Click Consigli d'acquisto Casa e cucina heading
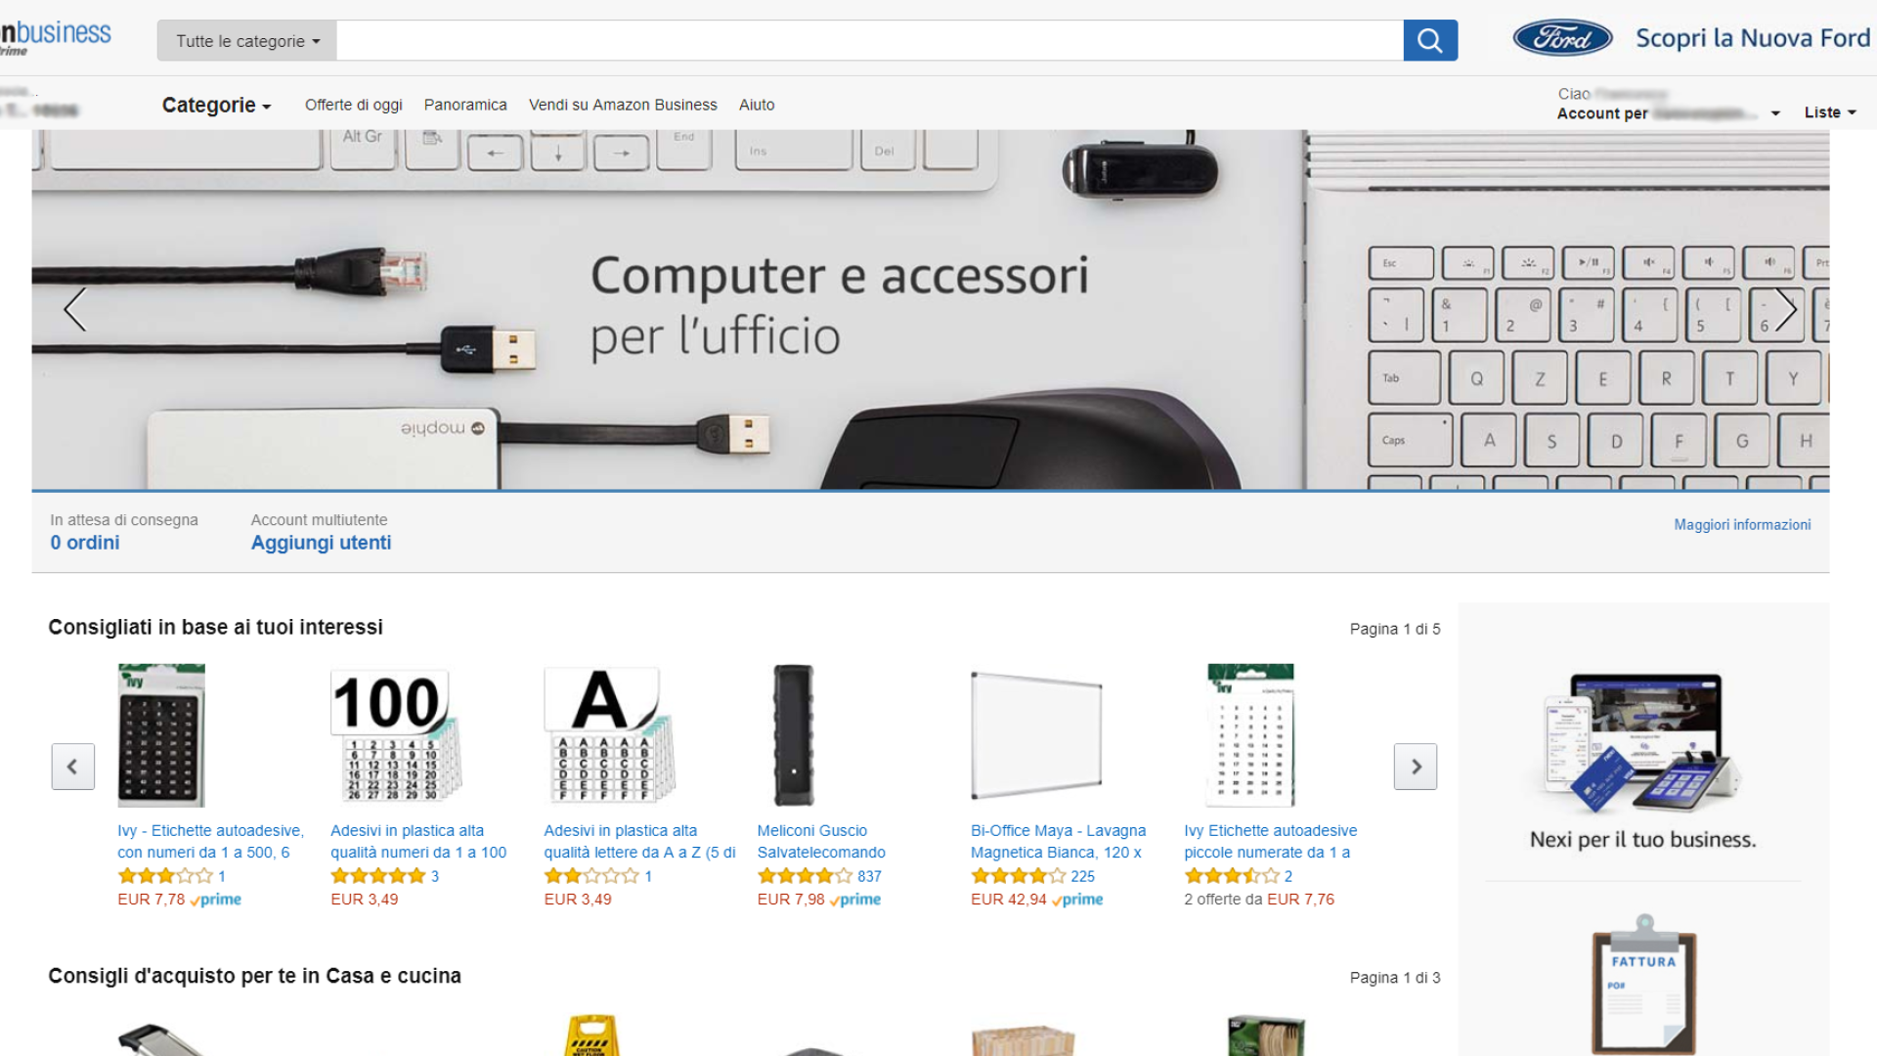Viewport: 1877px width, 1056px height. pos(254,976)
